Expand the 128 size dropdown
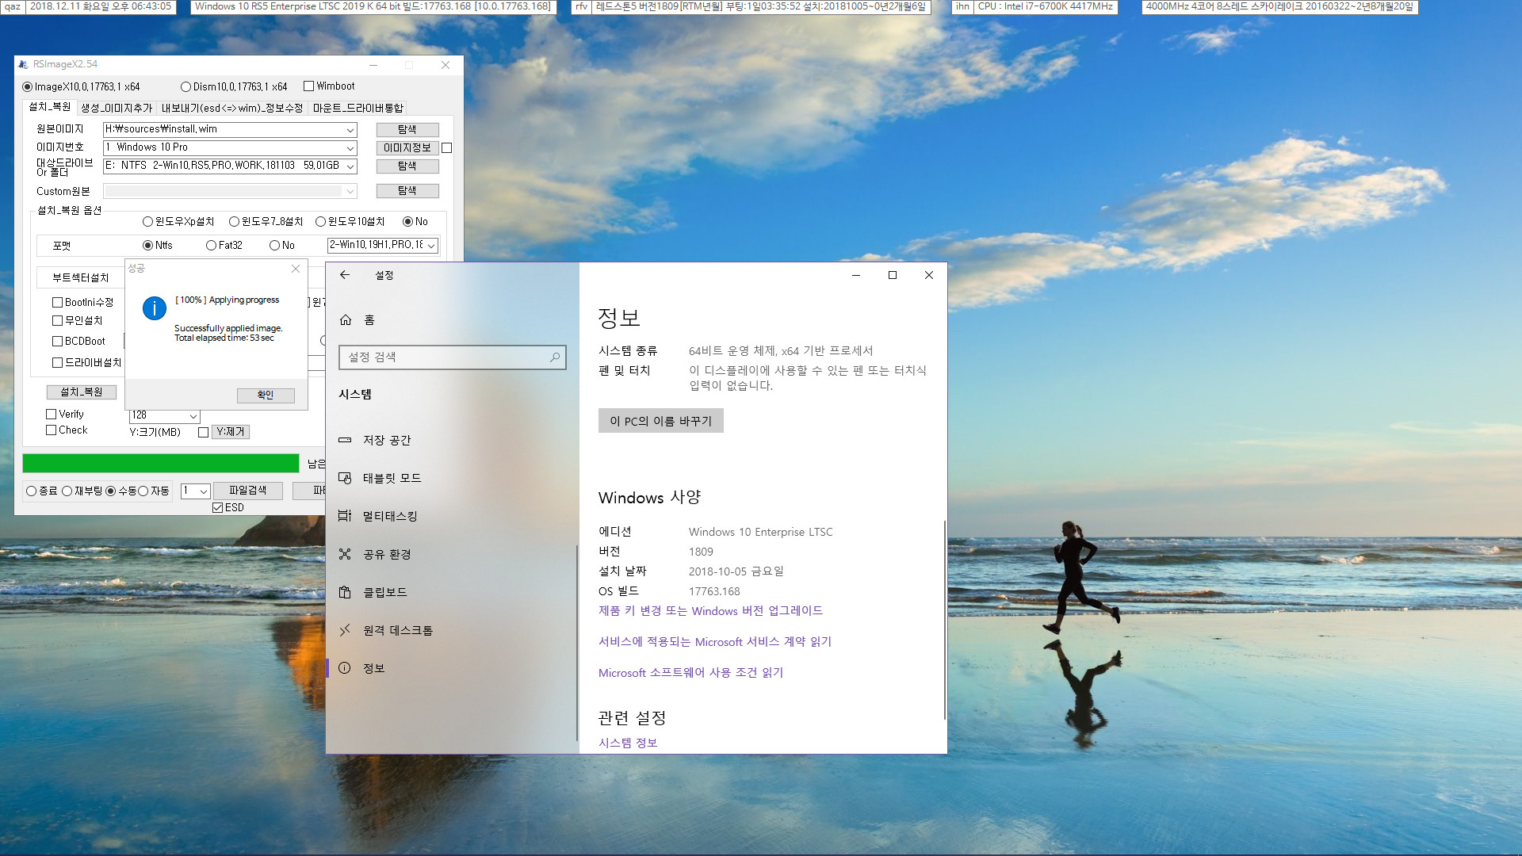 pos(193,416)
